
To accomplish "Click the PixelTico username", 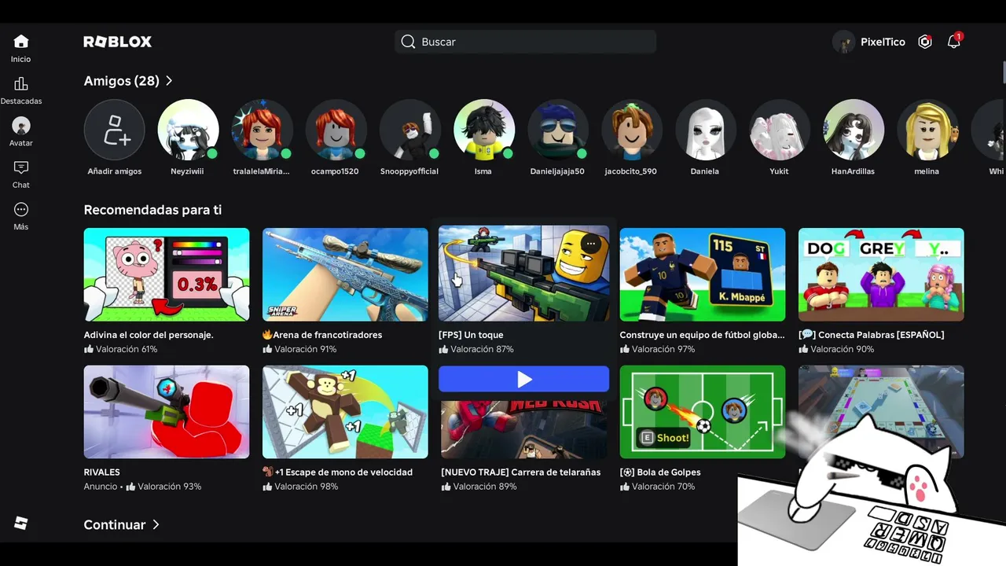I will 883,42.
